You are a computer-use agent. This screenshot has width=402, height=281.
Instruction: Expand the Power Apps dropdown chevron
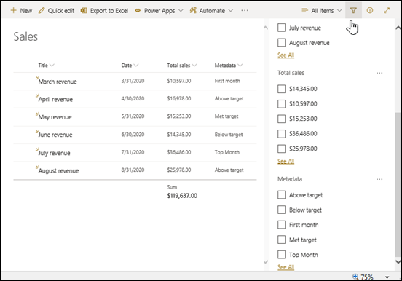pyautogui.click(x=181, y=10)
